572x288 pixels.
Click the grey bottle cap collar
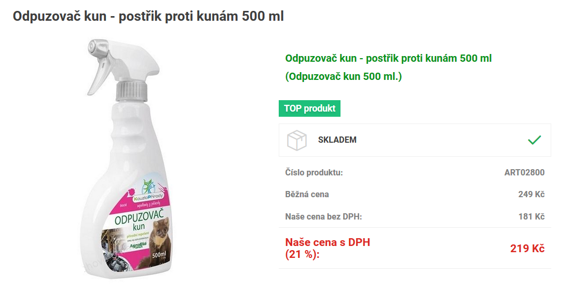(131, 91)
